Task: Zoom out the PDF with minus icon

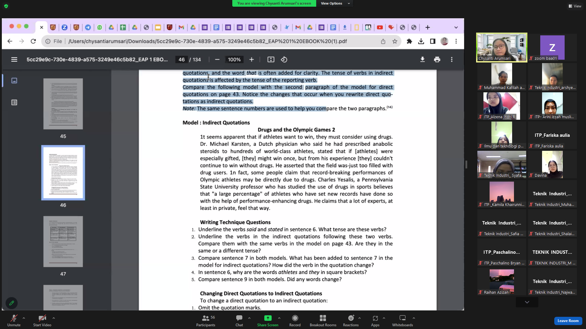Action: click(217, 59)
